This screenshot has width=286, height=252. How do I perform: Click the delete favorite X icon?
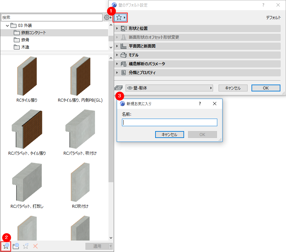[x=35, y=246]
